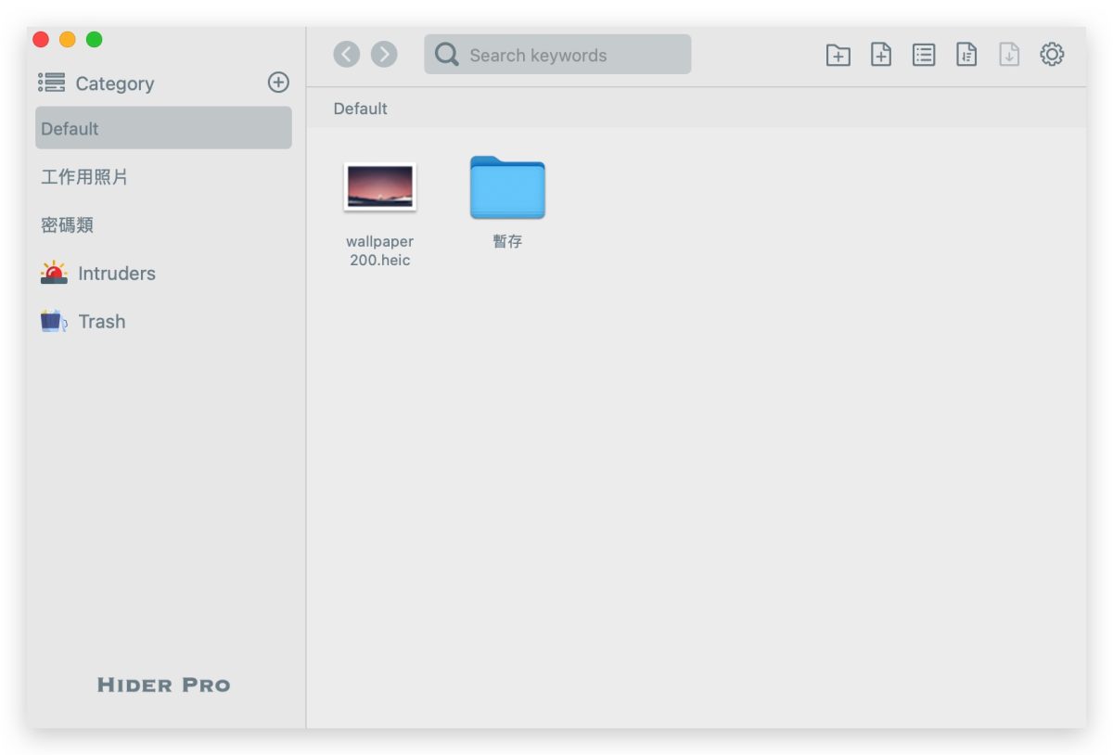Click the search magnifier icon

coord(447,55)
